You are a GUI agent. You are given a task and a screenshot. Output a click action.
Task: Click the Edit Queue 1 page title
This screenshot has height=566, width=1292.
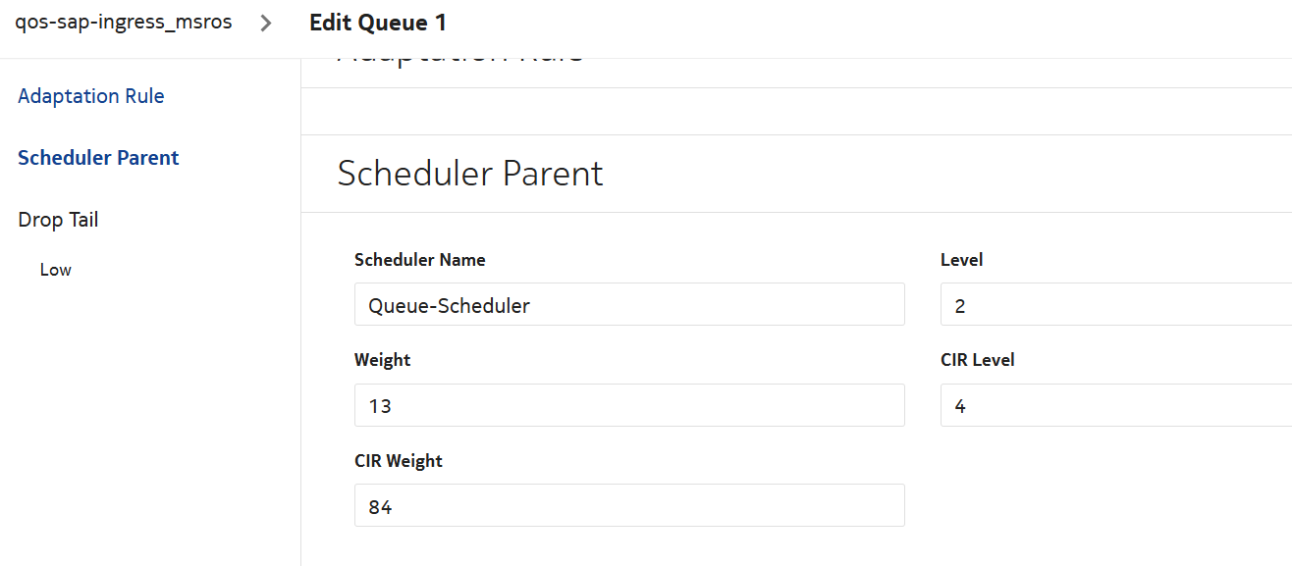pos(377,23)
